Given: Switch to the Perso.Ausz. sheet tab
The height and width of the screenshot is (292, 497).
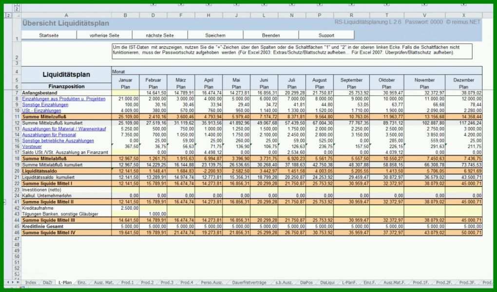Looking at the screenshot, I should pyautogui.click(x=212, y=282).
